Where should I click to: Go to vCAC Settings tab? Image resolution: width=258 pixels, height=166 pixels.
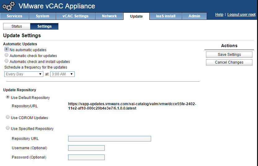(x=75, y=16)
